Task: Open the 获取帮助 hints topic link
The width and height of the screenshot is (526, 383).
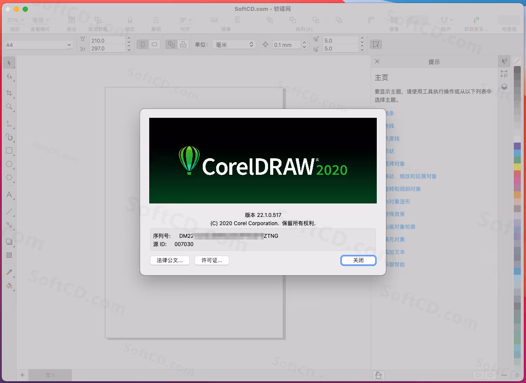Action: point(395,265)
